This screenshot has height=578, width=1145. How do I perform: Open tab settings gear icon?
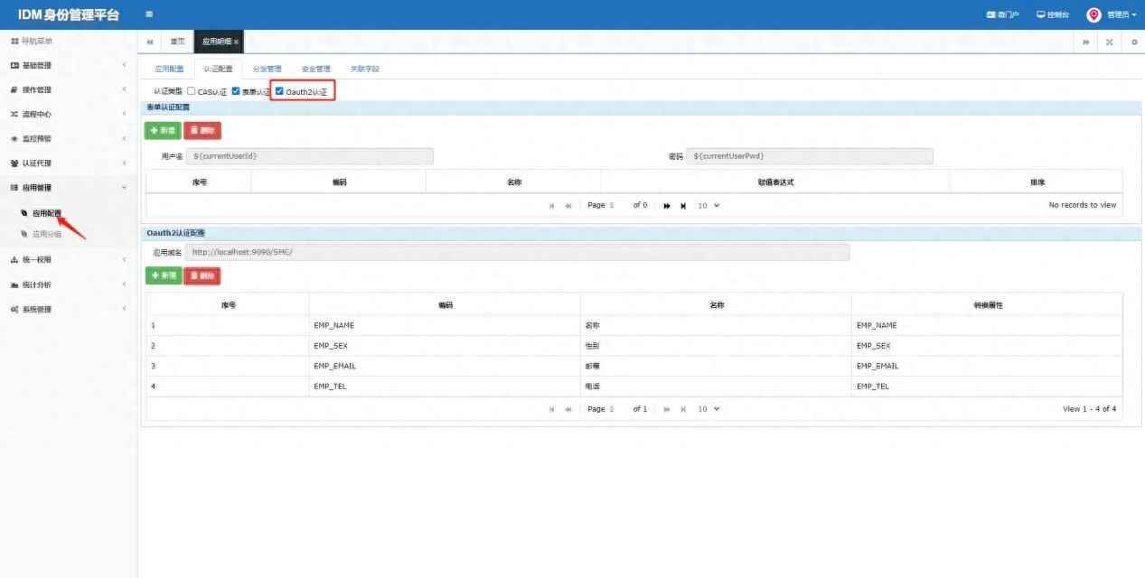(1134, 42)
